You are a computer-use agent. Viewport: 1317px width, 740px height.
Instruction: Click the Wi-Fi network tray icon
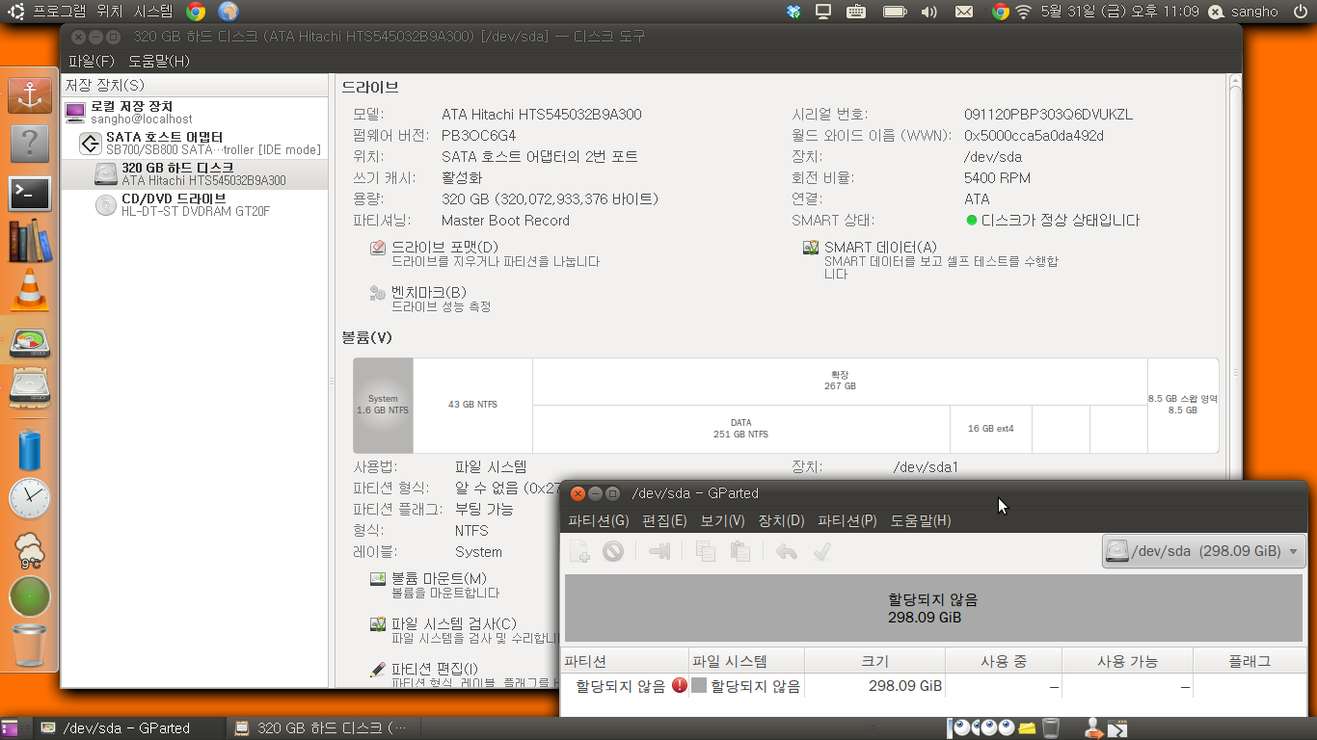coord(1024,12)
